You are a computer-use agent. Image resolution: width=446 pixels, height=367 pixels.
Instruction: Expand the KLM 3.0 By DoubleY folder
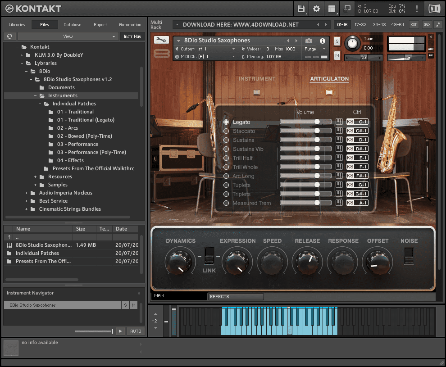[x=22, y=55]
